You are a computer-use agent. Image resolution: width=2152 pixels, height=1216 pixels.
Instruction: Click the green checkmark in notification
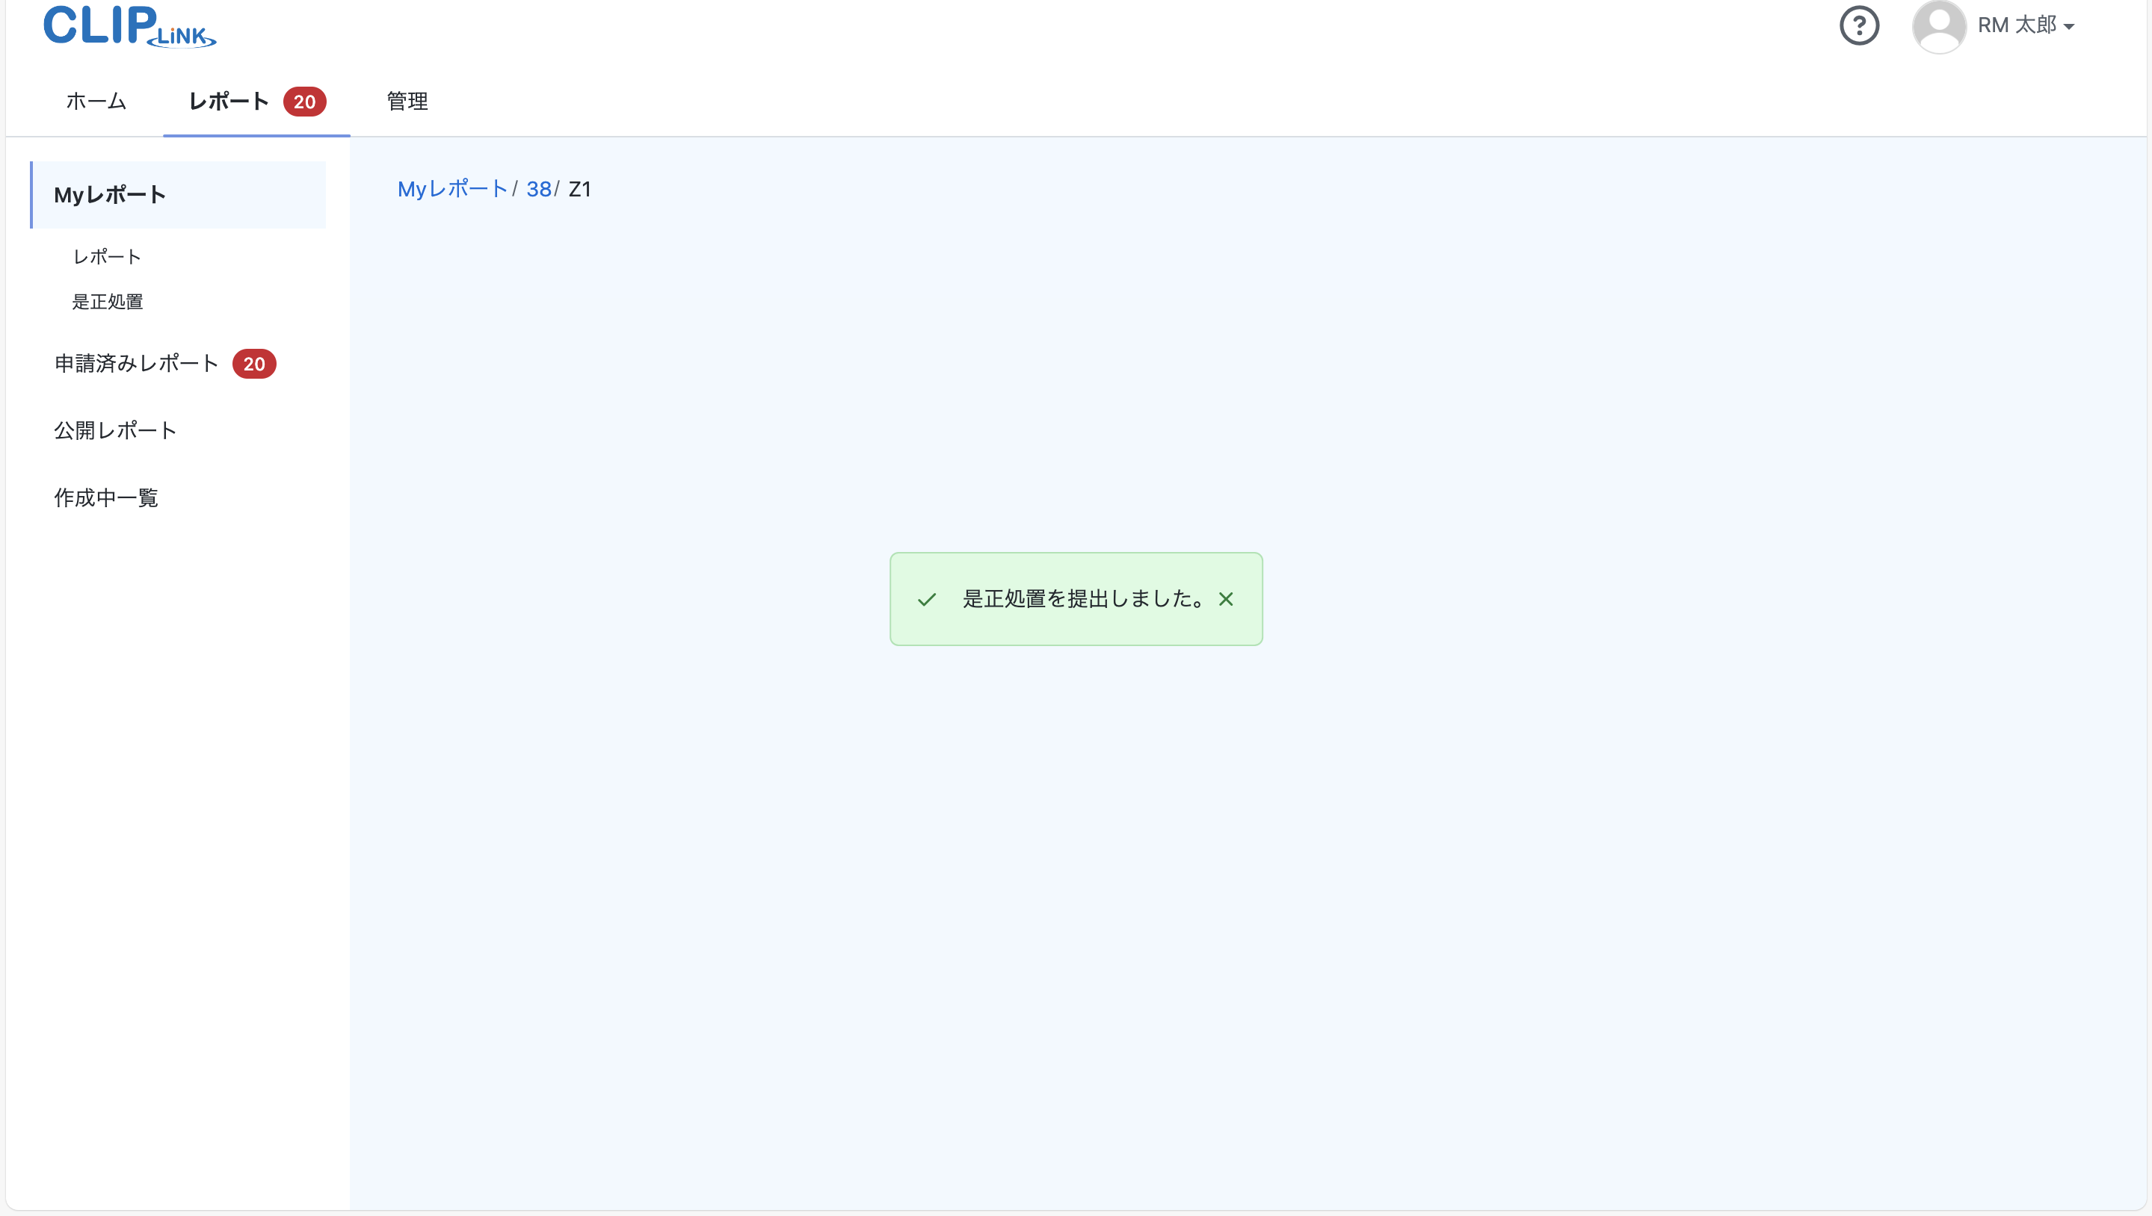926,600
